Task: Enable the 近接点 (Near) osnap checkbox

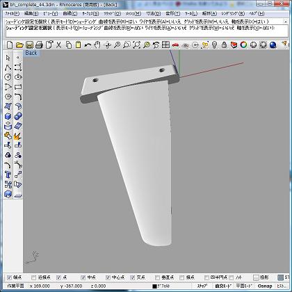Action: [x=34, y=277]
